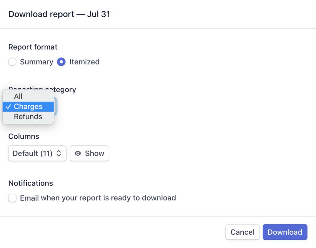
Task: Cancel the report download dialog
Action: click(x=243, y=232)
